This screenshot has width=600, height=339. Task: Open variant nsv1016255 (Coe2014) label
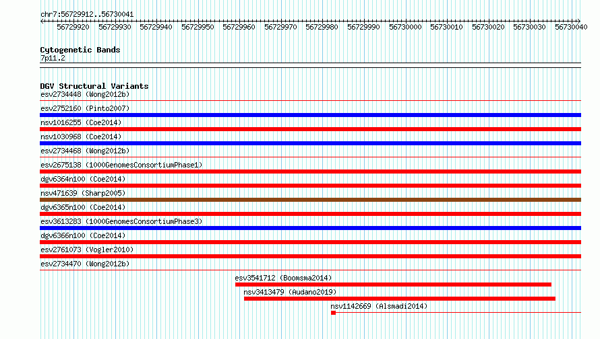pyautogui.click(x=81, y=122)
